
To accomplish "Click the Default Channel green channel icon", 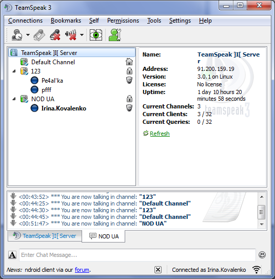I will click(24, 62).
